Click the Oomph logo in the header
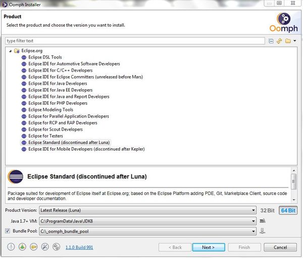The width and height of the screenshot is (303, 258). [284, 22]
